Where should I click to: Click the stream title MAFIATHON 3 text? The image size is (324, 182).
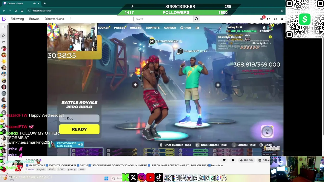(124, 165)
